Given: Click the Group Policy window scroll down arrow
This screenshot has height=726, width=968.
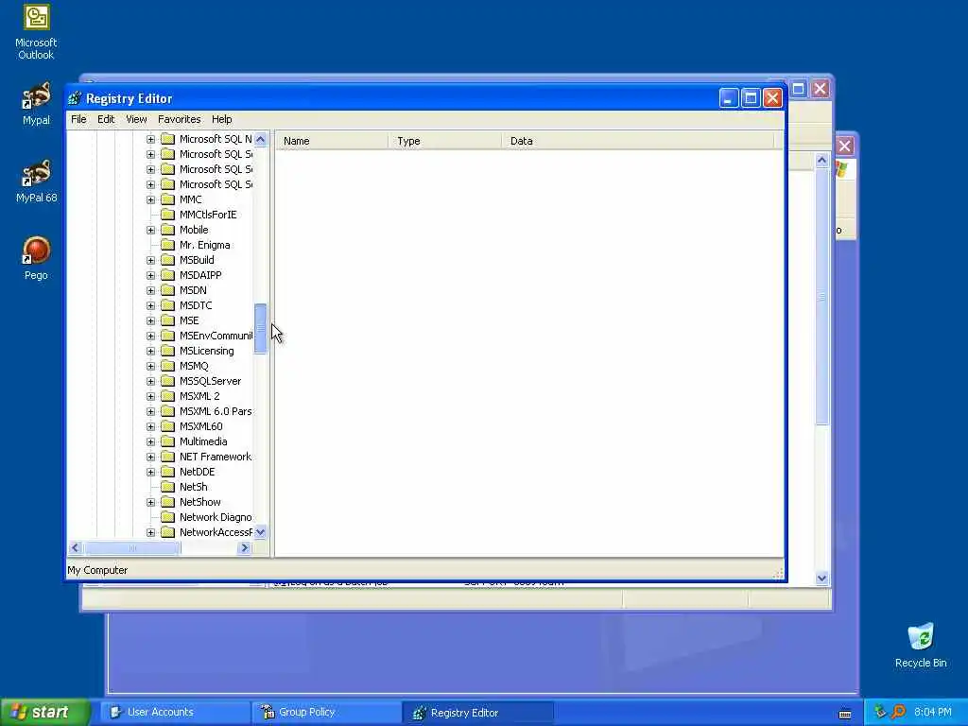Looking at the screenshot, I should (x=821, y=579).
